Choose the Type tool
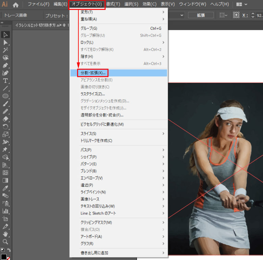The height and width of the screenshot is (260, 263). tap(5, 81)
